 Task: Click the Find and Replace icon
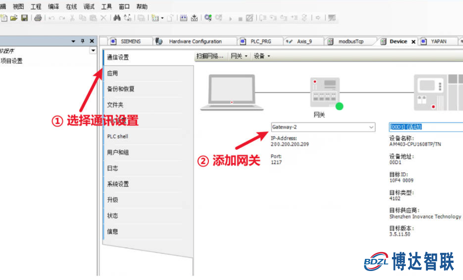[128, 18]
